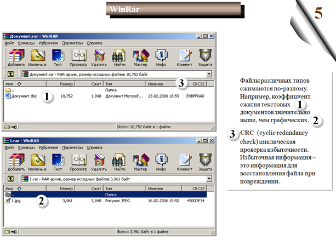The image size is (336, 251).
Task: Click CRC value E9BFF0AD
Action: point(196,96)
